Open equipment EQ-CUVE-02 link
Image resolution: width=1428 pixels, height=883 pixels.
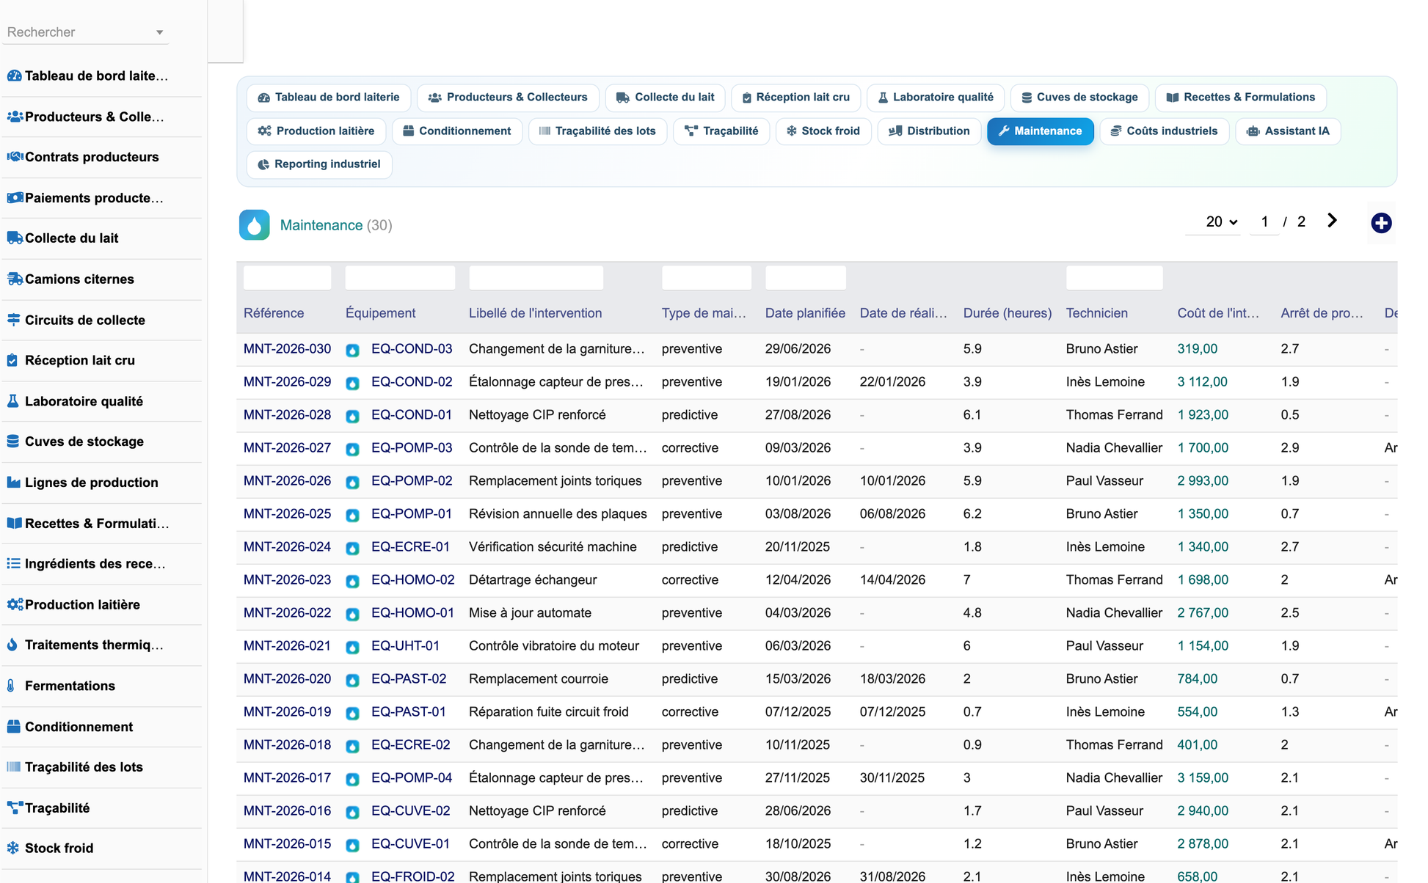coord(410,811)
